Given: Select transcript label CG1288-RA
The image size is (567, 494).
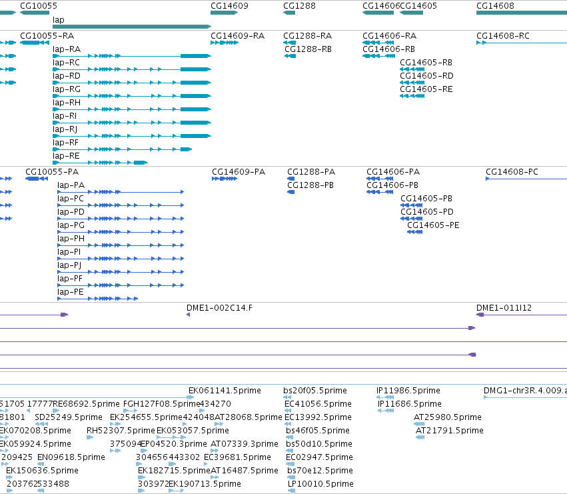Looking at the screenshot, I should click(308, 36).
